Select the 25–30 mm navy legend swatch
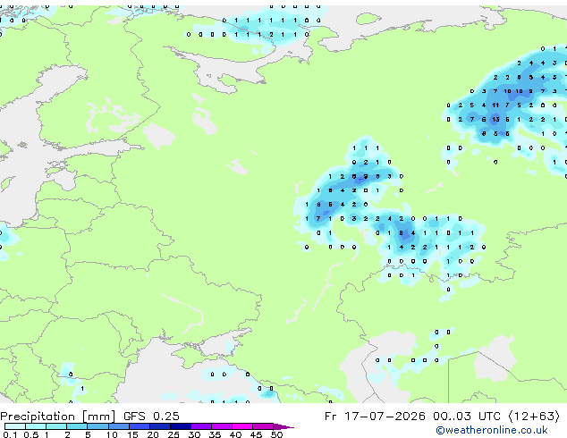Viewport: 567px width, 438px height. click(x=180, y=426)
